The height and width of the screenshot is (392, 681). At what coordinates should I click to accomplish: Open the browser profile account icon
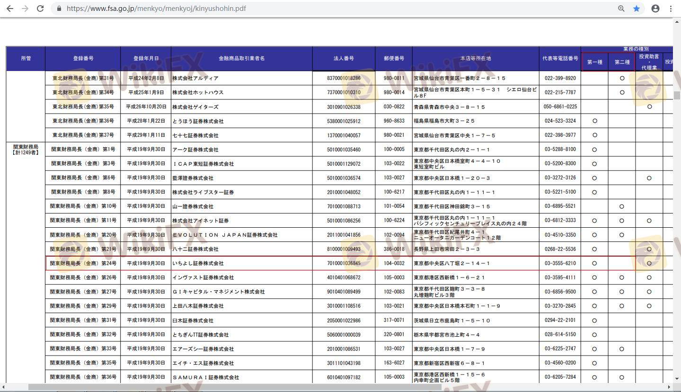[x=655, y=9]
